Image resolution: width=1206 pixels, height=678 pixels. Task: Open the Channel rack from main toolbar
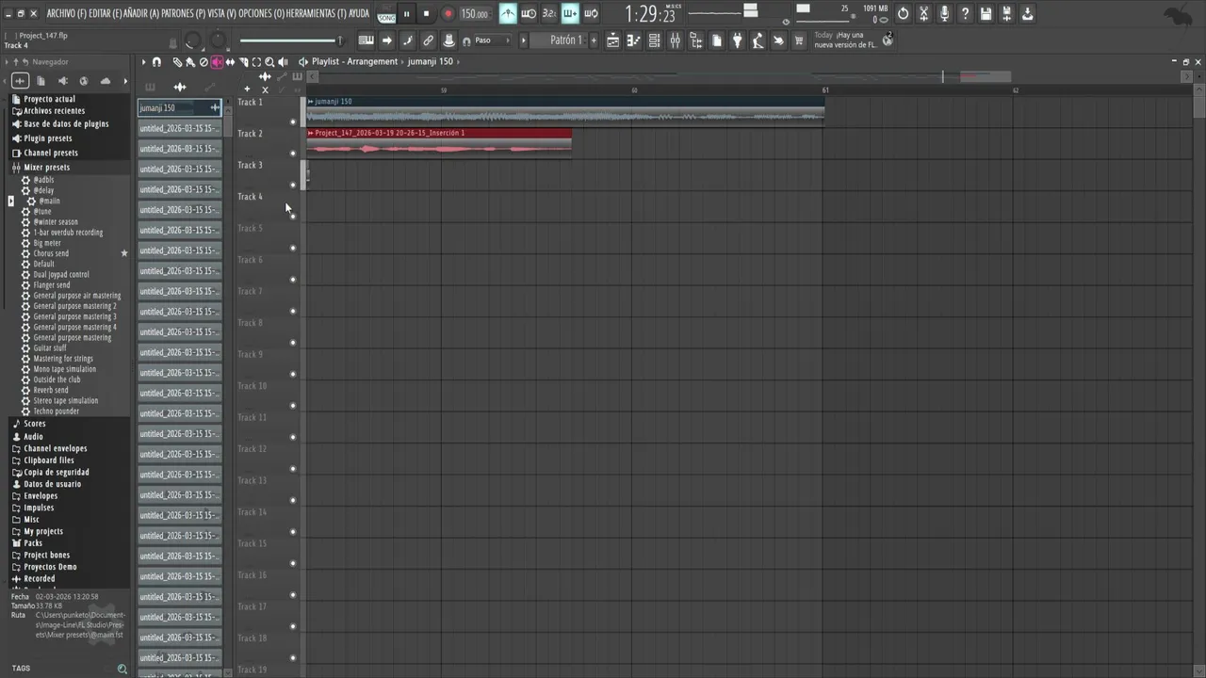coord(654,40)
